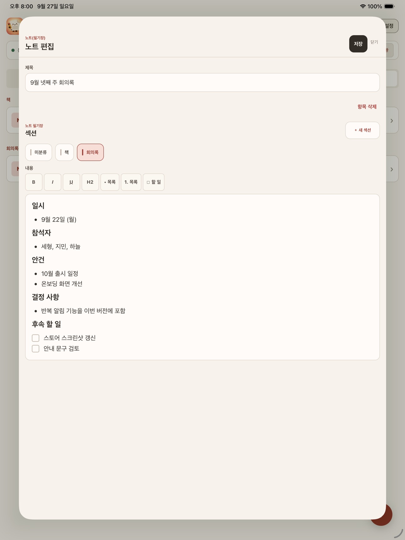The height and width of the screenshot is (540, 405).
Task: Select the 회의록 section tab
Action: point(90,152)
